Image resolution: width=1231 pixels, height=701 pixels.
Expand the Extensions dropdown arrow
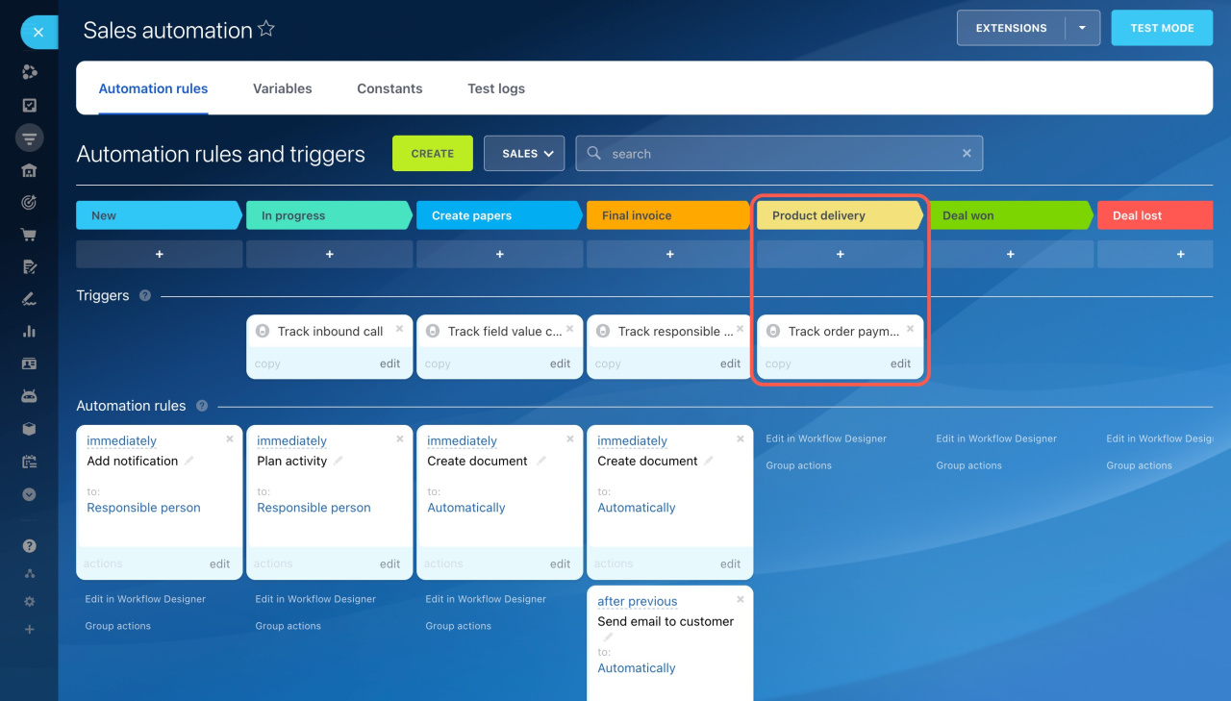tap(1082, 28)
